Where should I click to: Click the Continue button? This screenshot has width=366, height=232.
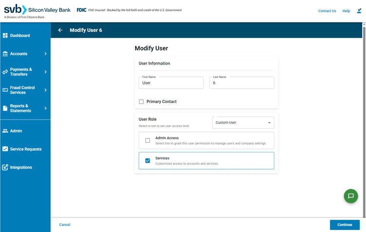pyautogui.click(x=345, y=225)
